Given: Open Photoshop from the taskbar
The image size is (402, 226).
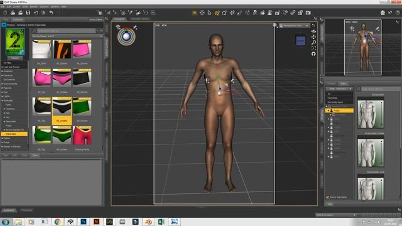Looking at the screenshot, I should tap(84, 222).
